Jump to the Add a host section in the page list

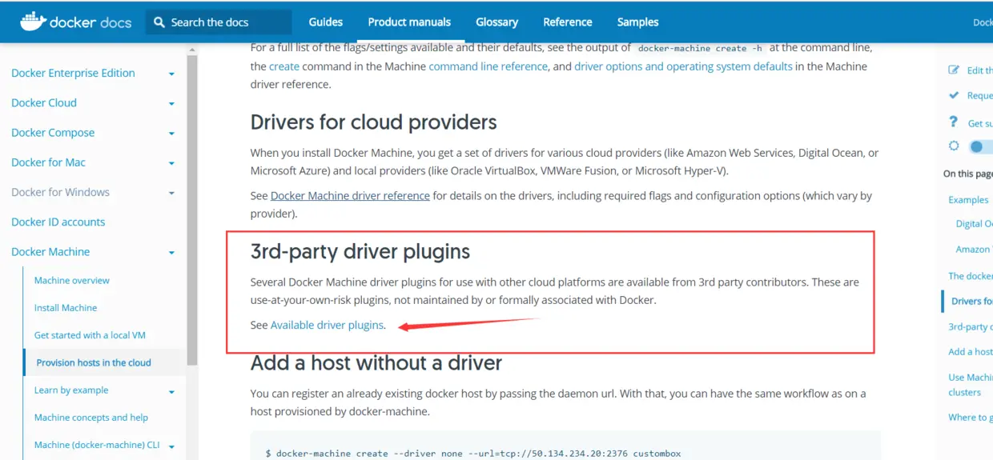click(x=971, y=352)
